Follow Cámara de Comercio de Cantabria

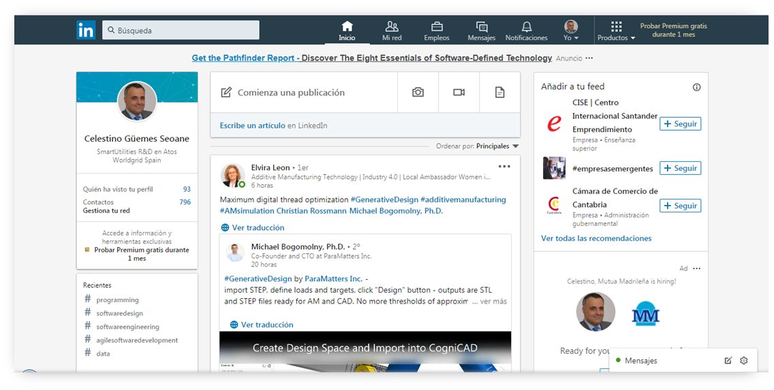click(x=680, y=206)
